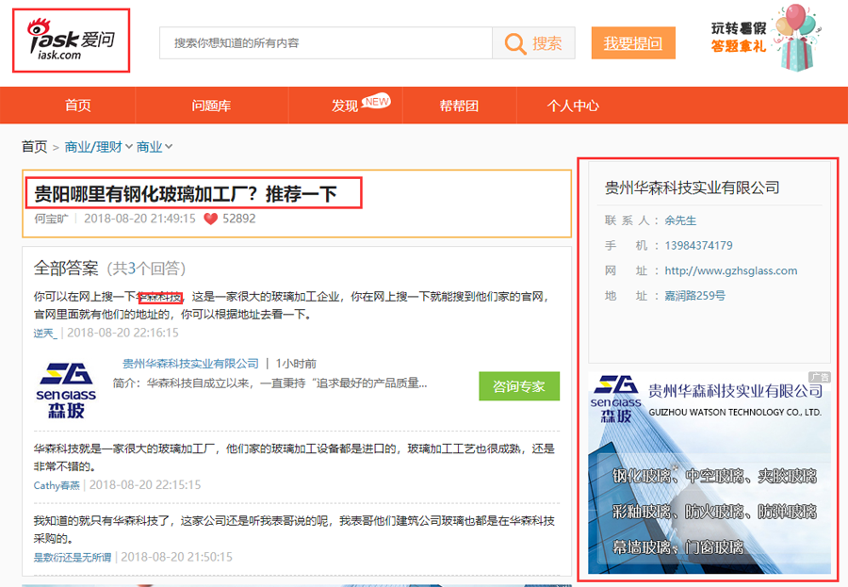Focus the search input field

[x=326, y=42]
